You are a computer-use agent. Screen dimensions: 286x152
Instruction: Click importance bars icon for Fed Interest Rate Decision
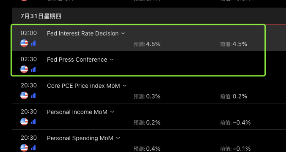pyautogui.click(x=33, y=43)
